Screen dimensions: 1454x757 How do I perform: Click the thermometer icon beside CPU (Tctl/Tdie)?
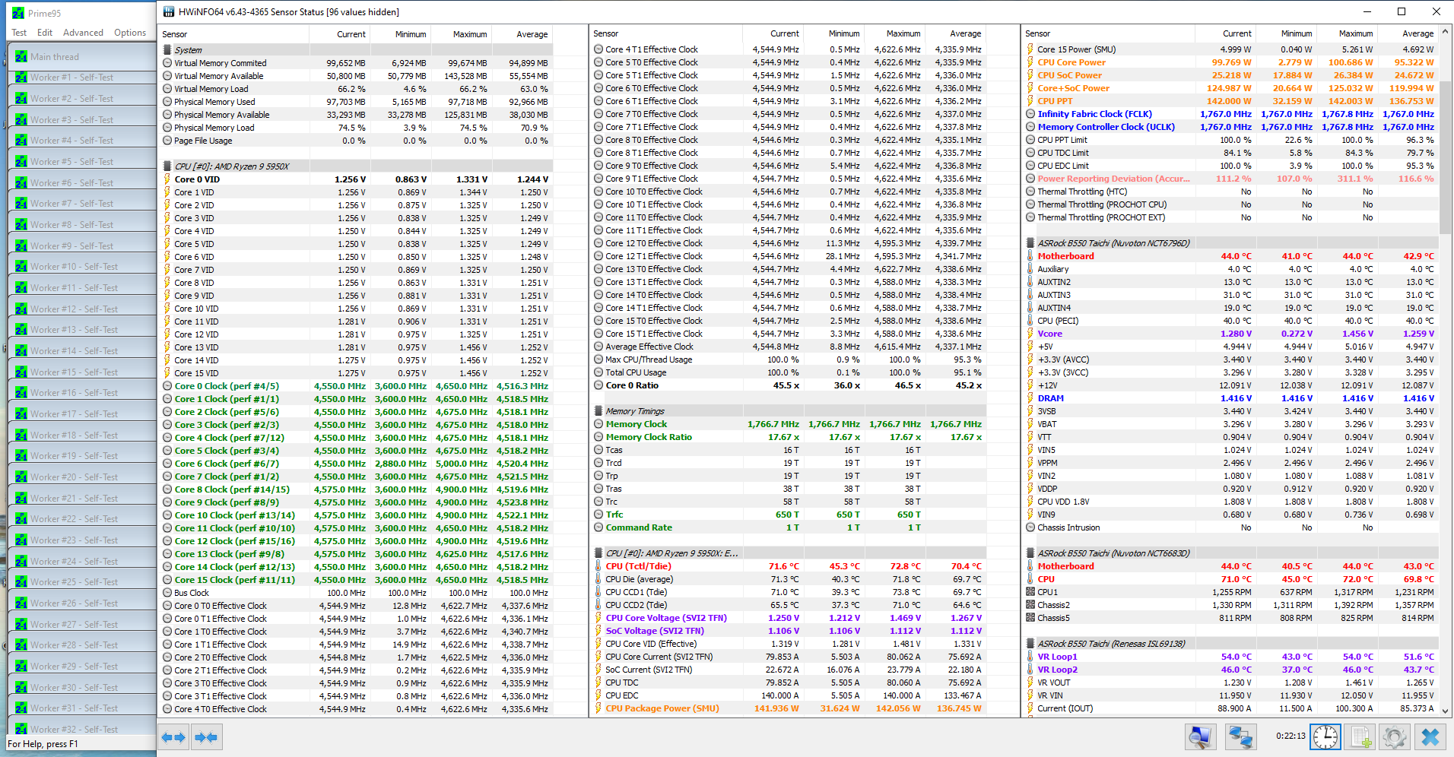click(598, 566)
